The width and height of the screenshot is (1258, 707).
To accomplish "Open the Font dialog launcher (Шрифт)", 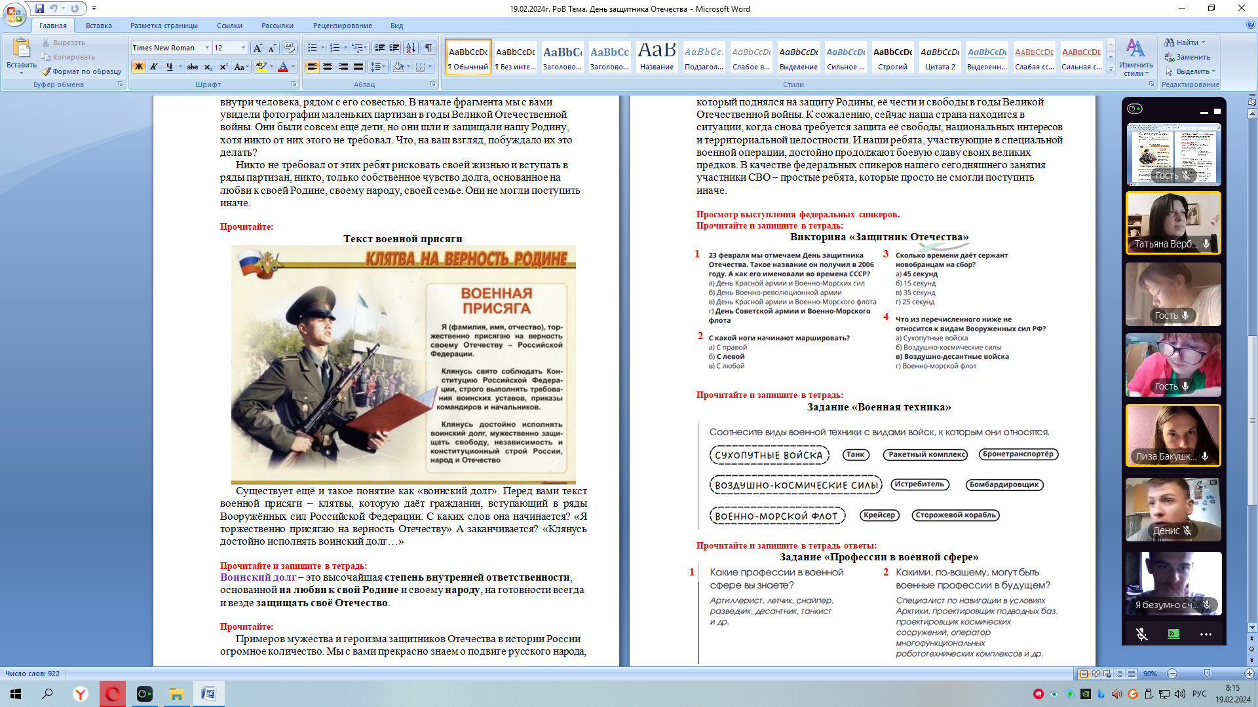I will [294, 84].
